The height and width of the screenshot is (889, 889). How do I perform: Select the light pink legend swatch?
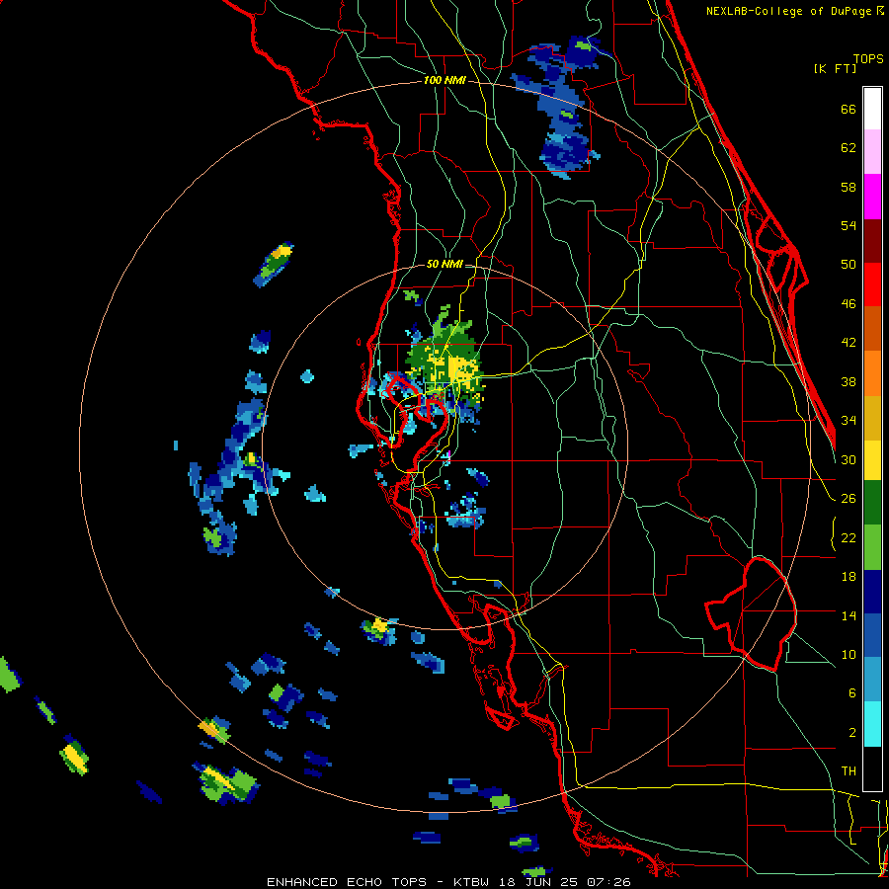tap(872, 151)
